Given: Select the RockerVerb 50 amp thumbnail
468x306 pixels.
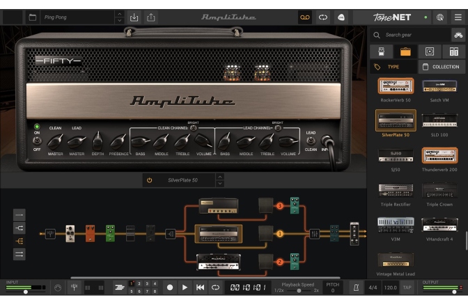Looking at the screenshot, I should (x=396, y=86).
